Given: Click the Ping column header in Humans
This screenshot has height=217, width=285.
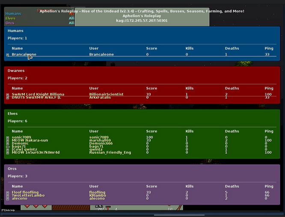Looking at the screenshot, I should 269,48.
